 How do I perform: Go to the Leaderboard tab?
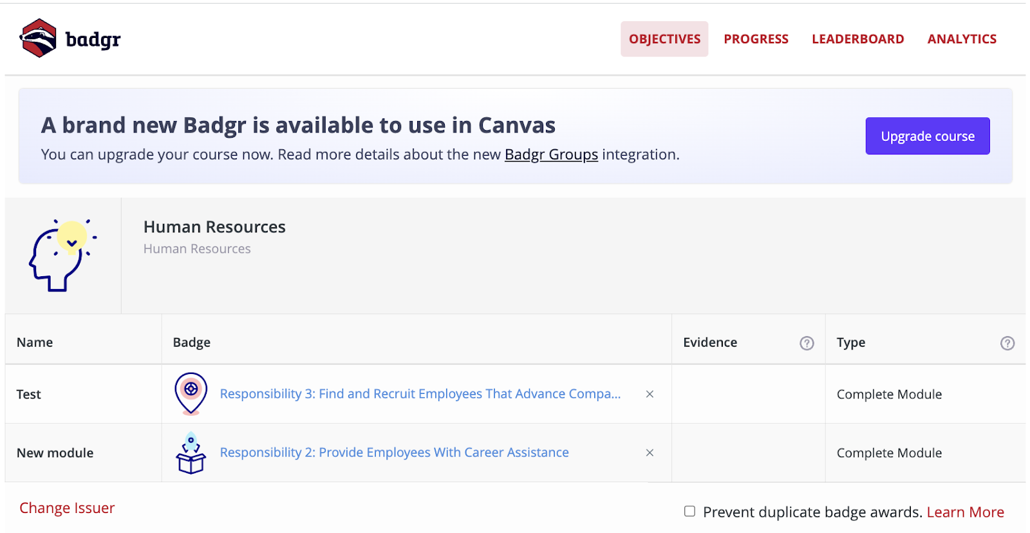[857, 39]
